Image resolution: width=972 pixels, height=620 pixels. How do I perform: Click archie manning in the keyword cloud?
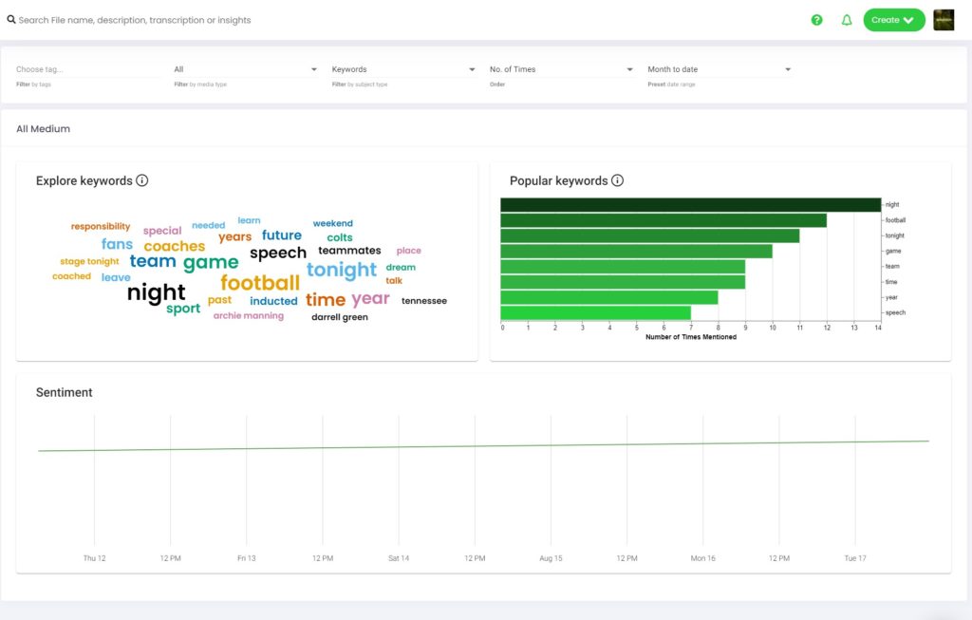[x=251, y=313]
